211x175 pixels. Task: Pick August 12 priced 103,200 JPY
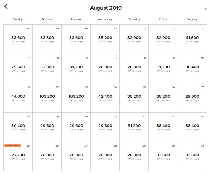point(47,98)
